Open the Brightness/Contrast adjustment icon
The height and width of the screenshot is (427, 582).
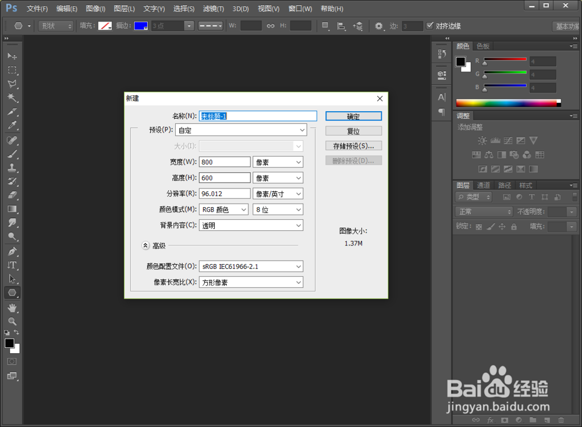[x=481, y=140]
